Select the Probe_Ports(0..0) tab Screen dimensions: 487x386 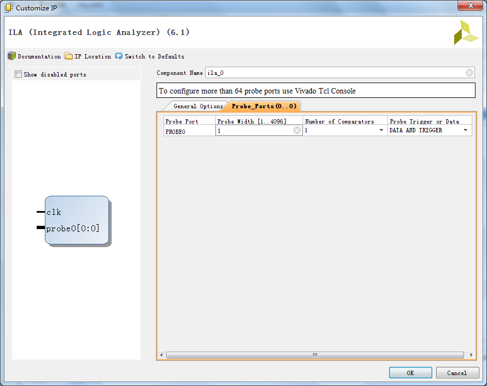(x=264, y=106)
